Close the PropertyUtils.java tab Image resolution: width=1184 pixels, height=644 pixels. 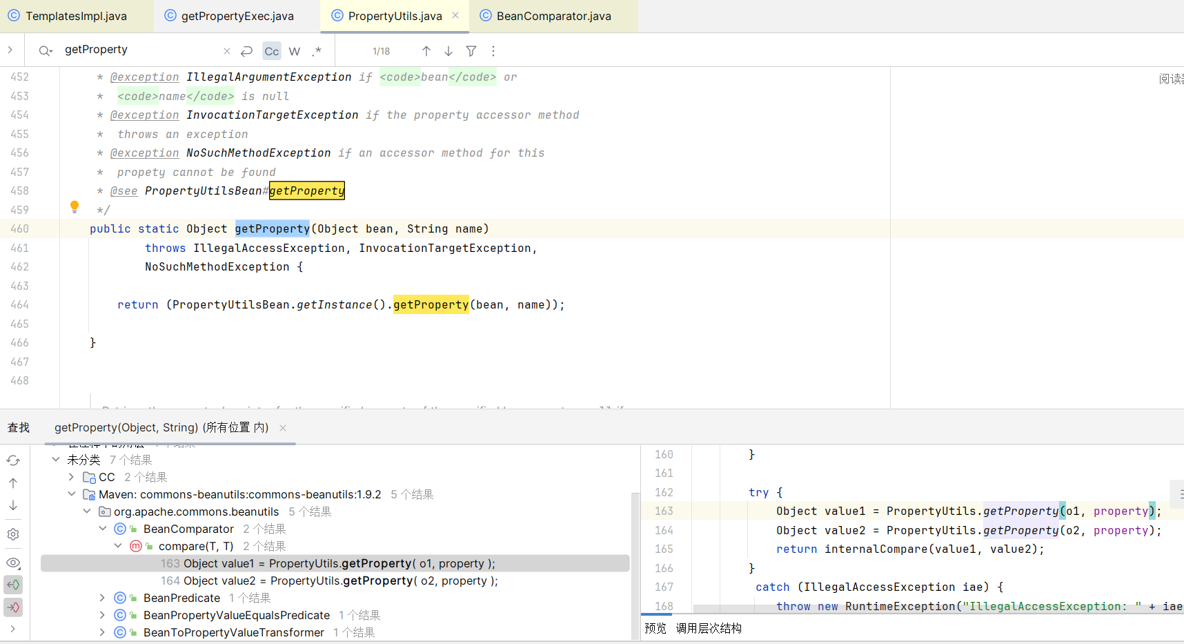pos(455,15)
